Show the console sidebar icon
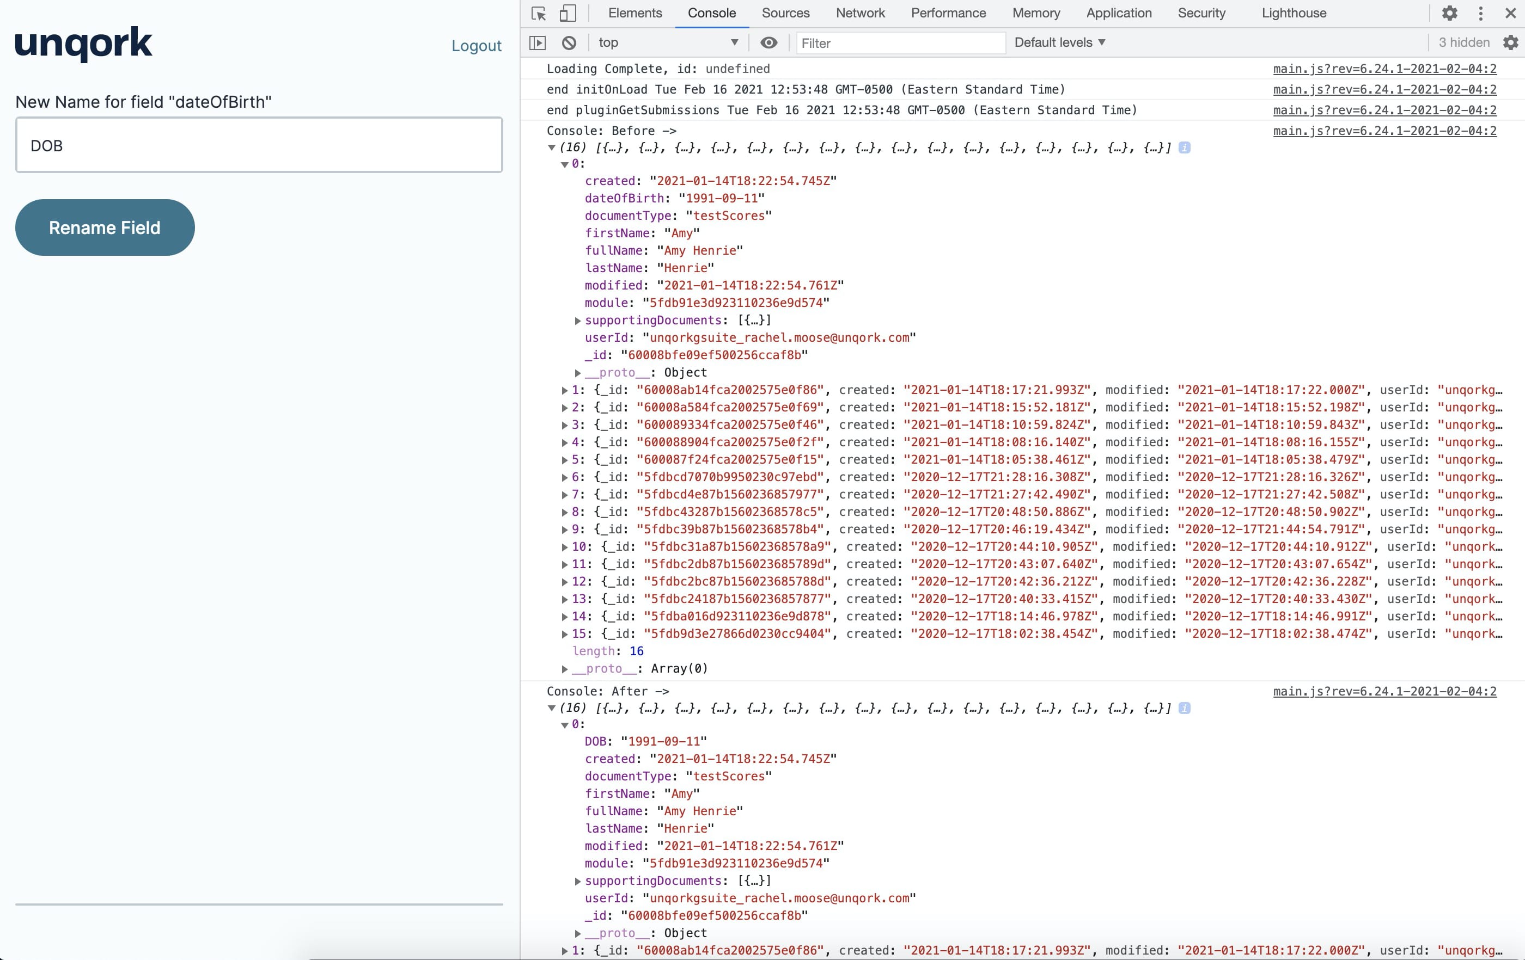 538,42
